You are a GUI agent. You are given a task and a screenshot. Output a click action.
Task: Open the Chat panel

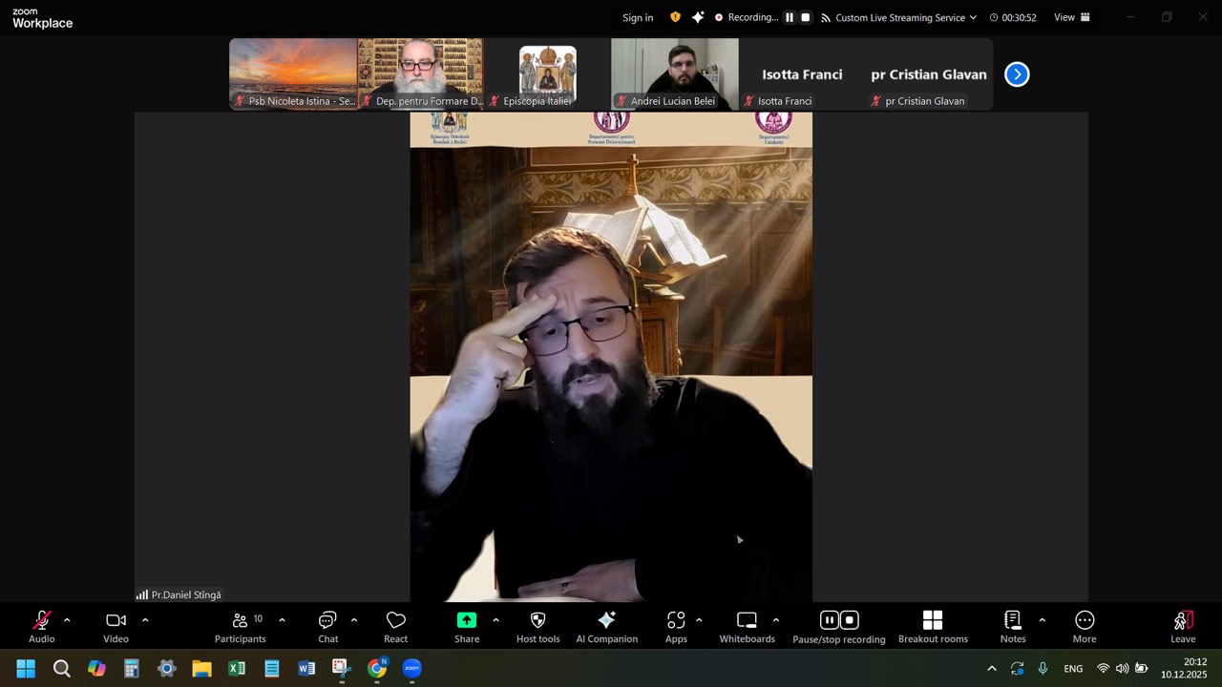327,627
